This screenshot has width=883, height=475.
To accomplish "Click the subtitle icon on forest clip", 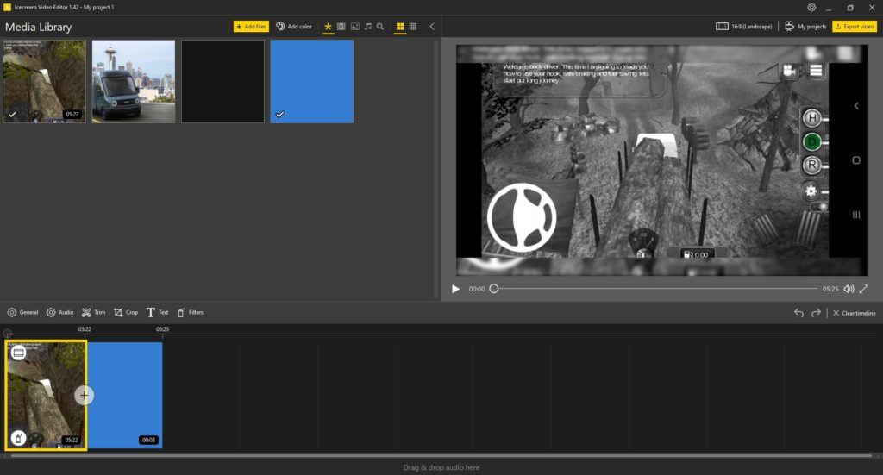I will tap(19, 353).
